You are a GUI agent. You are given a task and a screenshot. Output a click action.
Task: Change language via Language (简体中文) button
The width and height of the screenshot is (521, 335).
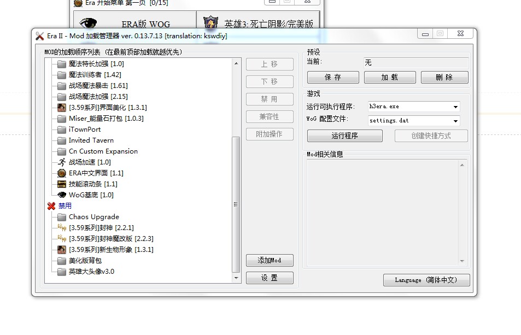(426, 280)
